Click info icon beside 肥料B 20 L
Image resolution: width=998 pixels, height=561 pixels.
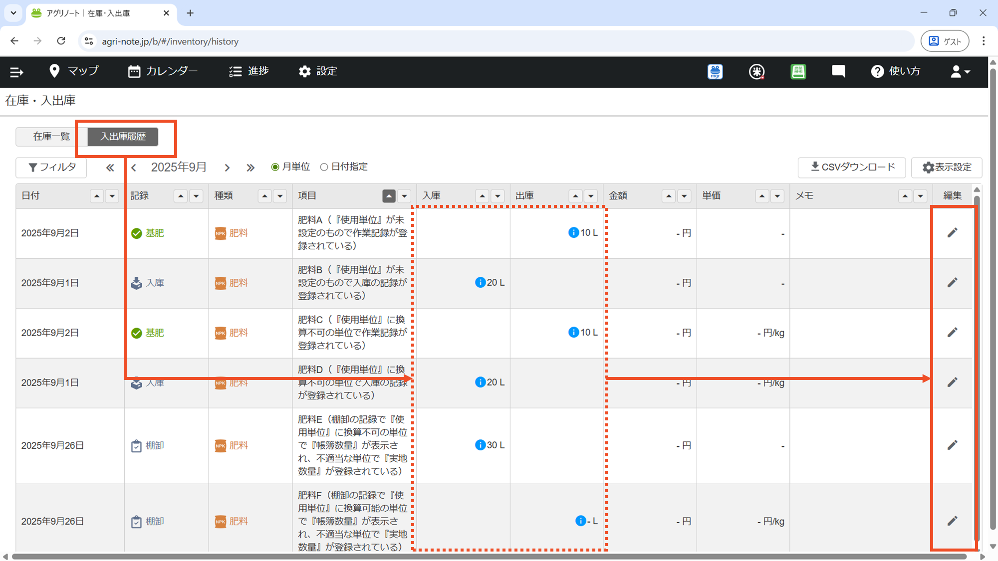[x=480, y=282]
